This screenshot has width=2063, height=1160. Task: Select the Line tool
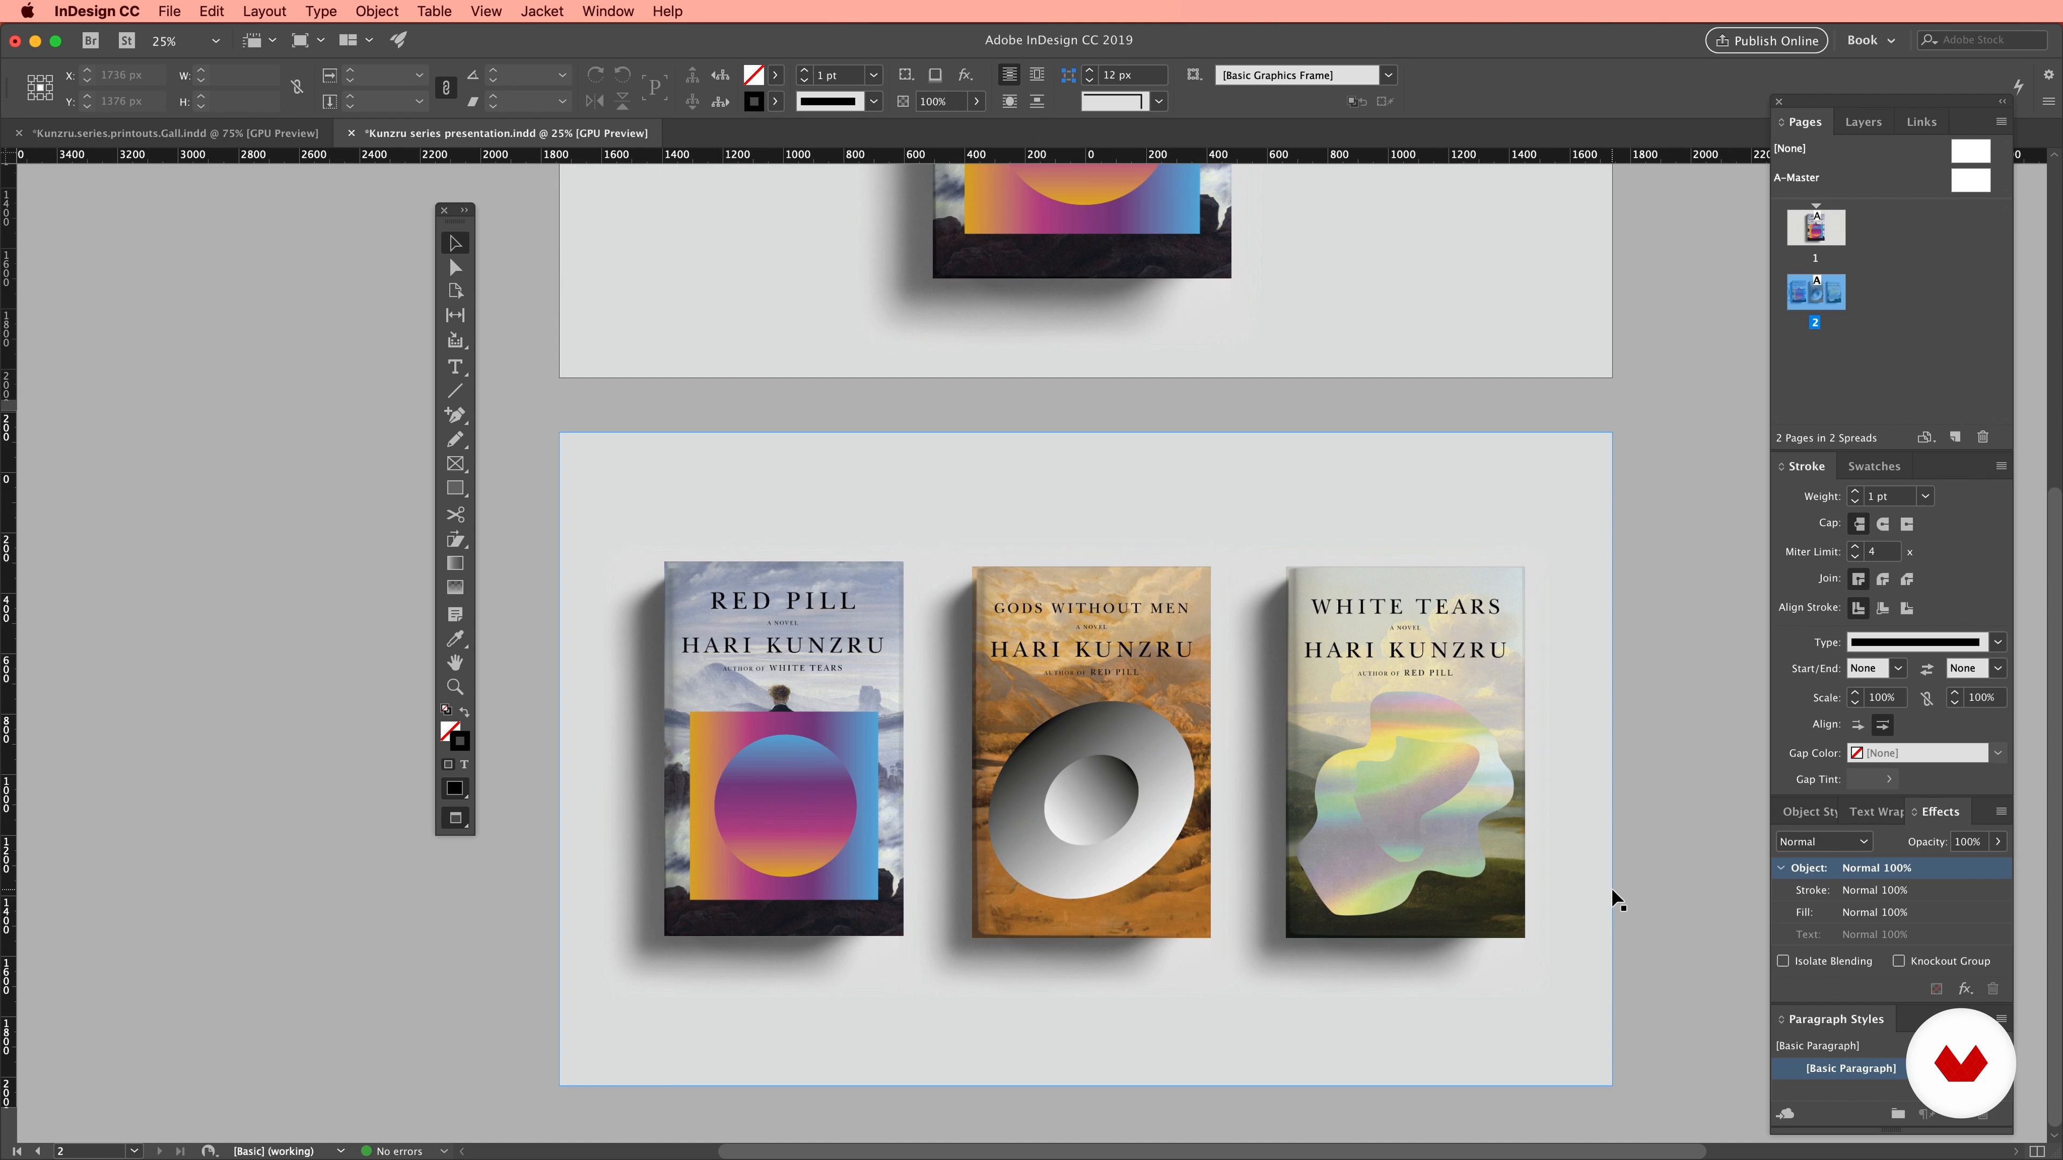pyautogui.click(x=455, y=390)
